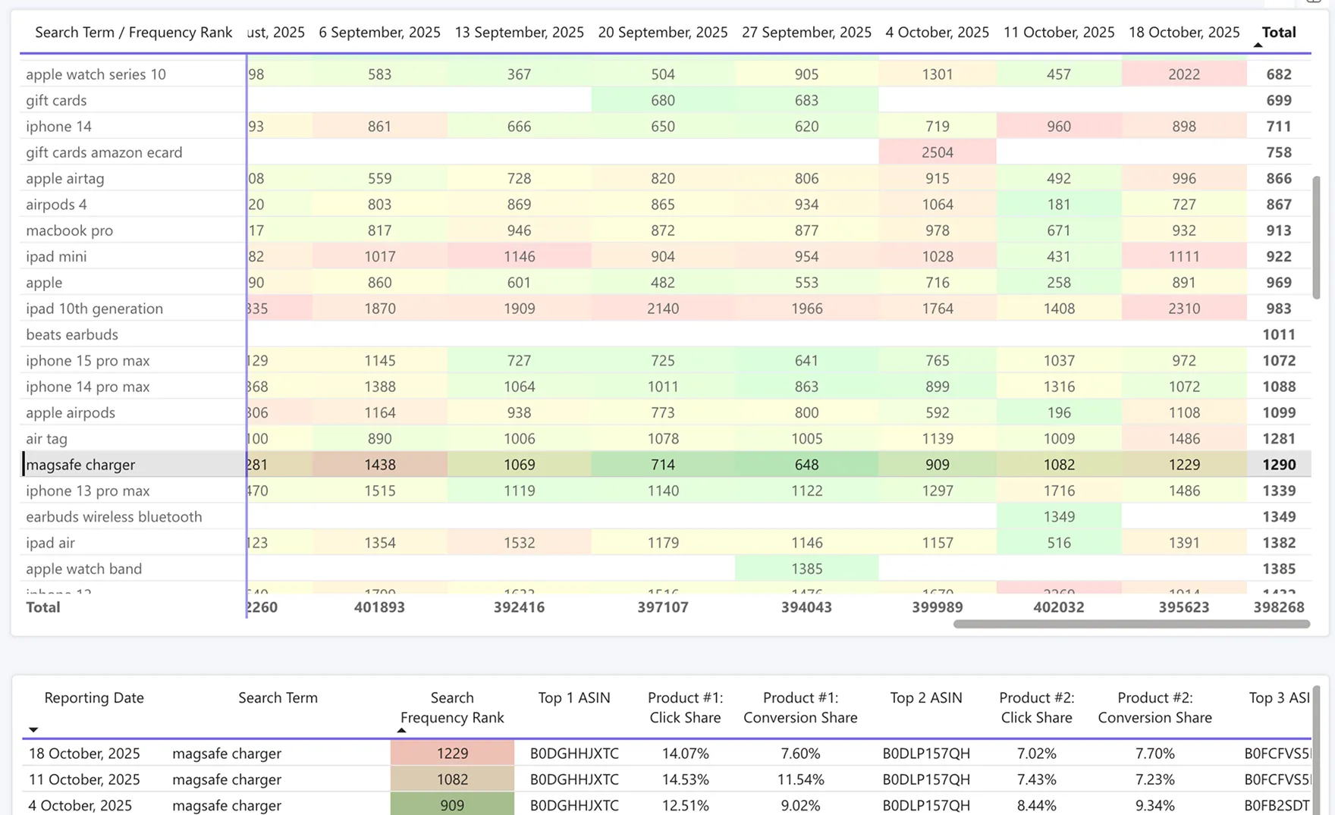This screenshot has height=815, width=1335.
Task: Select the 'earbuds wireless bluetooth' row label
Action: pyautogui.click(x=114, y=516)
